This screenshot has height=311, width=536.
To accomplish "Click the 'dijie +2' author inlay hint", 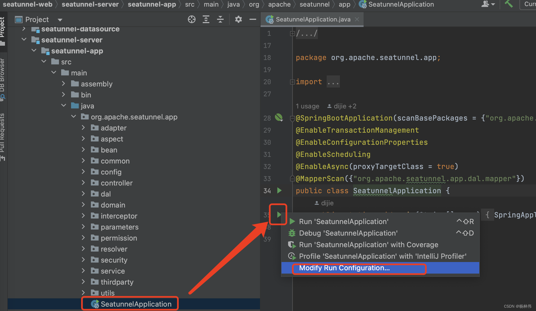I will pyautogui.click(x=342, y=106).
